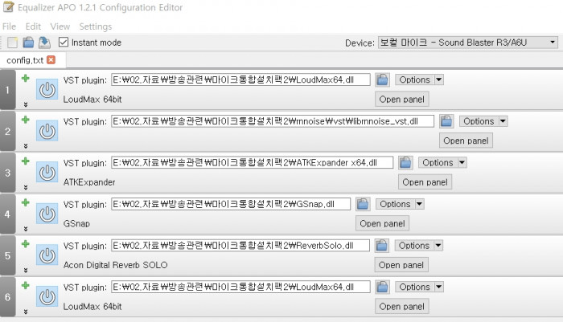The width and height of the screenshot is (563, 322).
Task: Click the new file icon in toolbar
Action: (12, 43)
